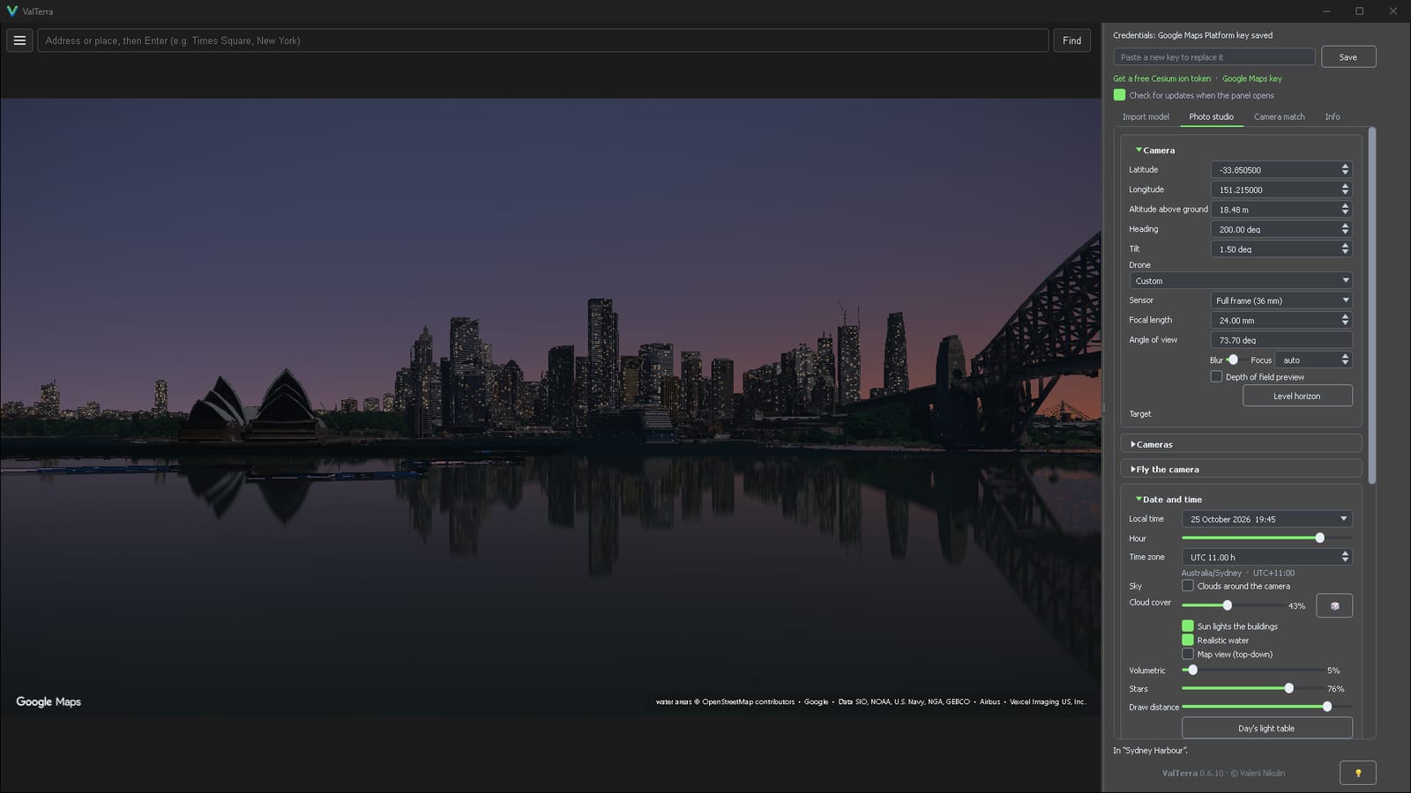Collapse the Date and time section
The height and width of the screenshot is (793, 1411).
[x=1169, y=500]
